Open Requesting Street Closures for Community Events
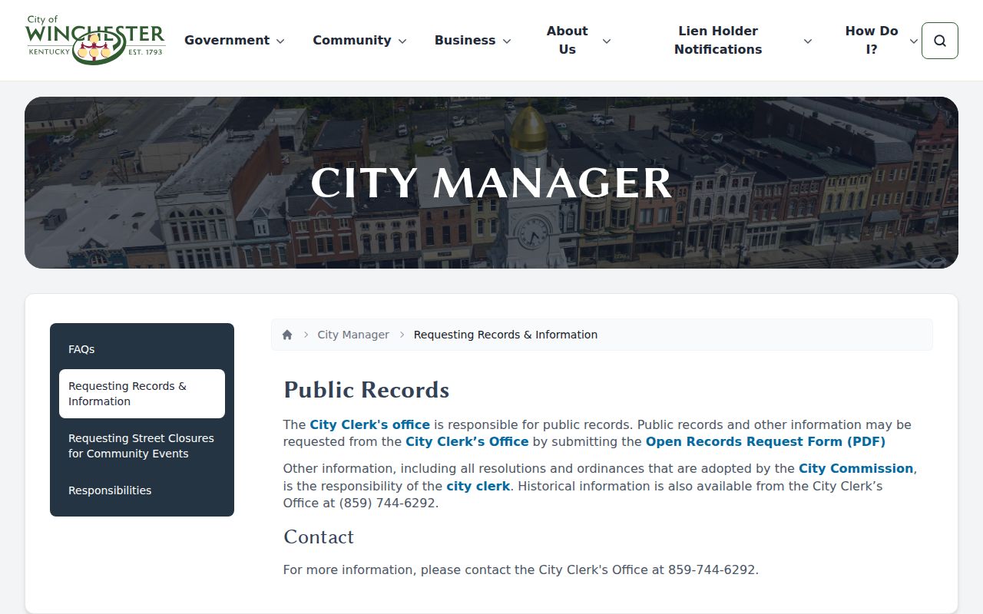Viewport: 983px width, 614px height. pyautogui.click(x=142, y=446)
